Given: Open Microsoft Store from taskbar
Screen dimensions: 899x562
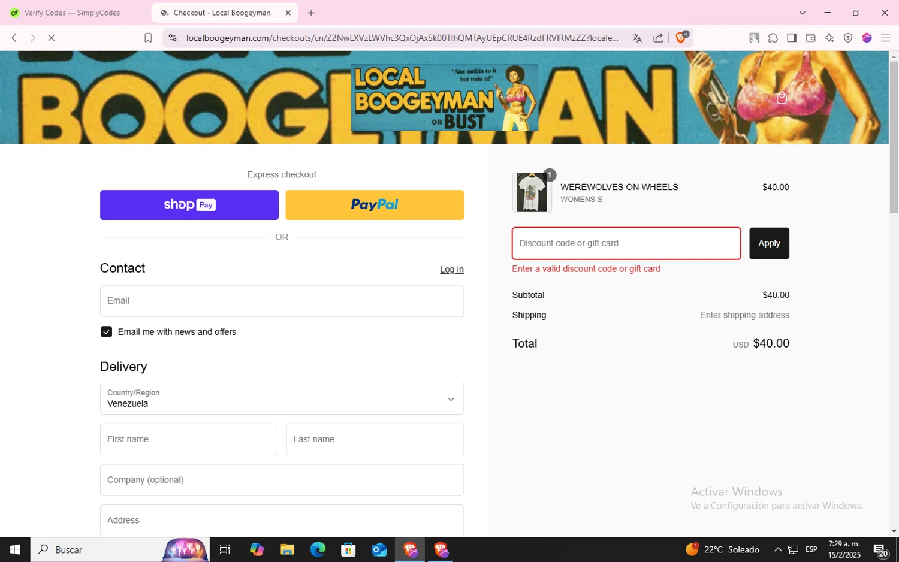Looking at the screenshot, I should tap(348, 549).
